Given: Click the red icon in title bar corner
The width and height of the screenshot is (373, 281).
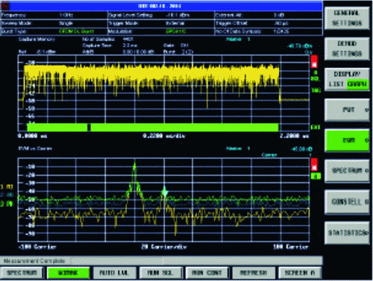Looking at the screenshot, I should click(x=4, y=6).
